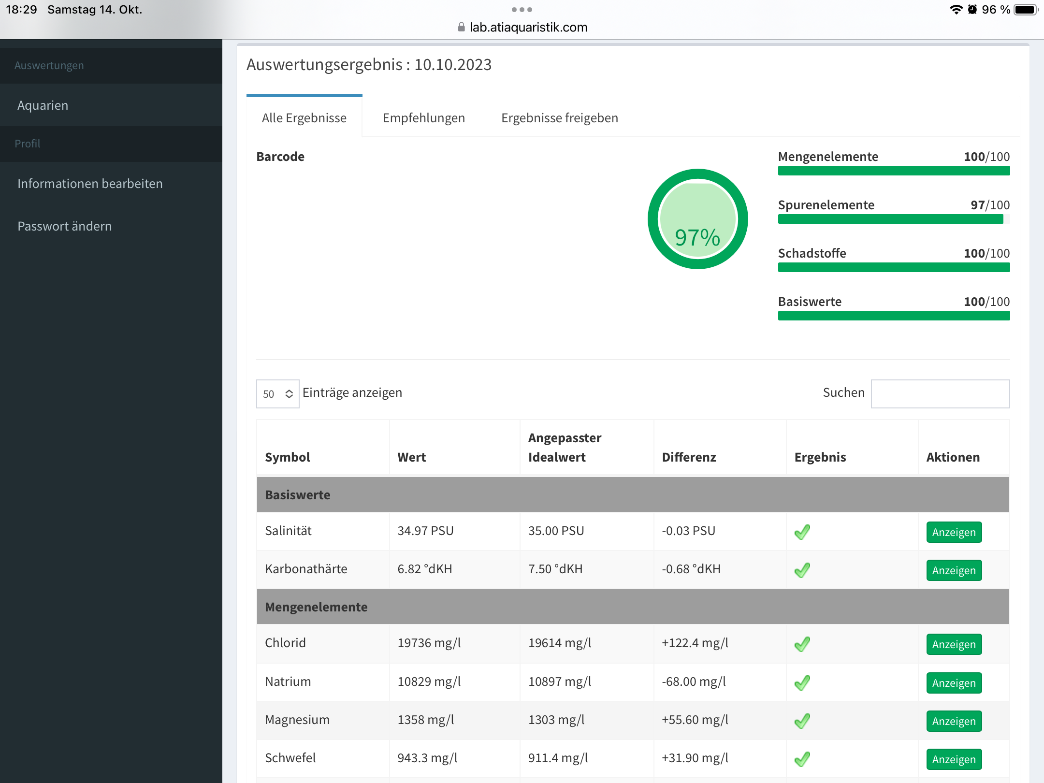Tap the lock icon in address bar
Viewport: 1044px width, 783px height.
pyautogui.click(x=461, y=27)
